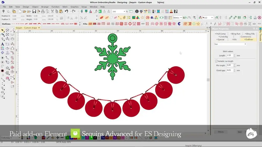Switch to the Underlay properties tab
This screenshot has height=147, width=262.
223,37
